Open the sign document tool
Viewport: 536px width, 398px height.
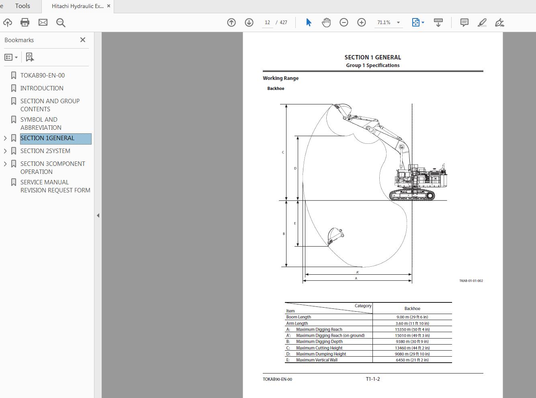(499, 22)
